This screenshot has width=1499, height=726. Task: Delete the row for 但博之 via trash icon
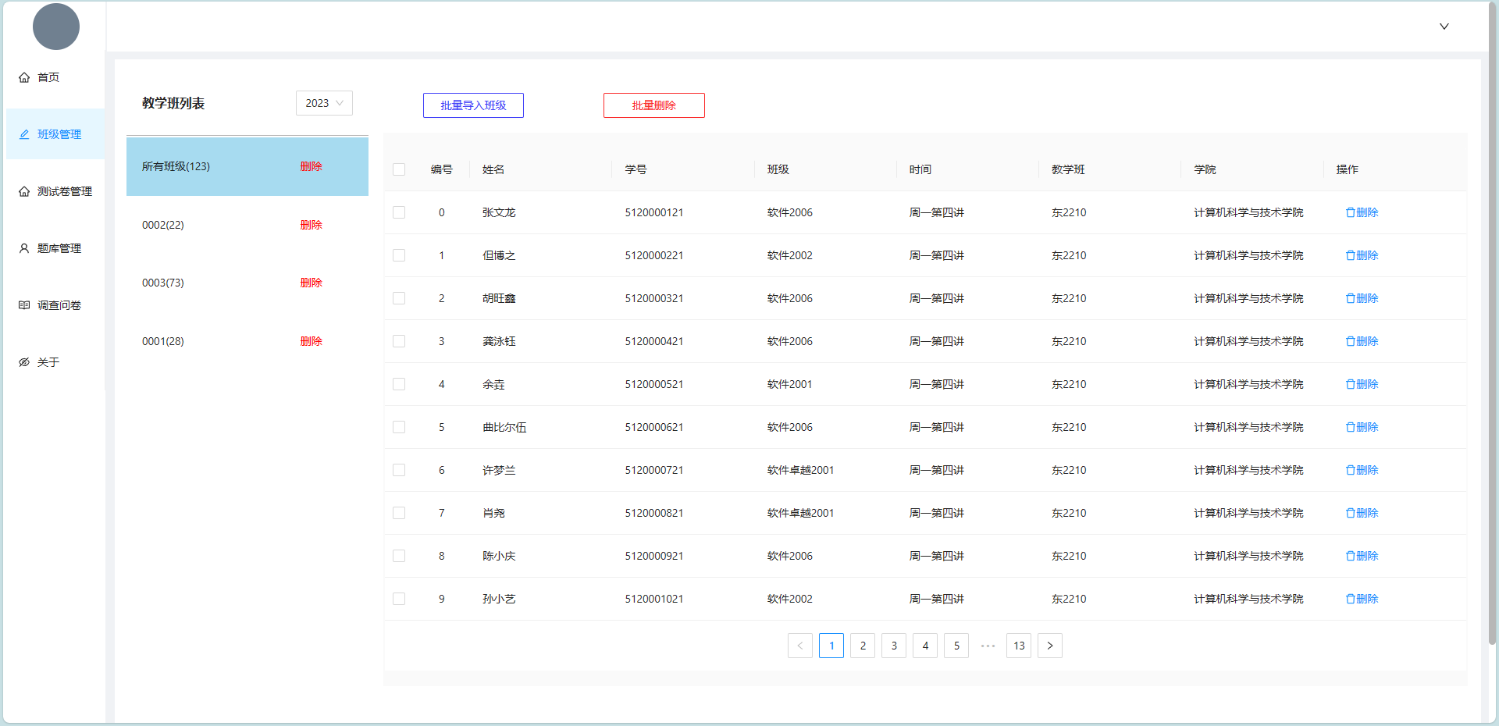[1351, 255]
